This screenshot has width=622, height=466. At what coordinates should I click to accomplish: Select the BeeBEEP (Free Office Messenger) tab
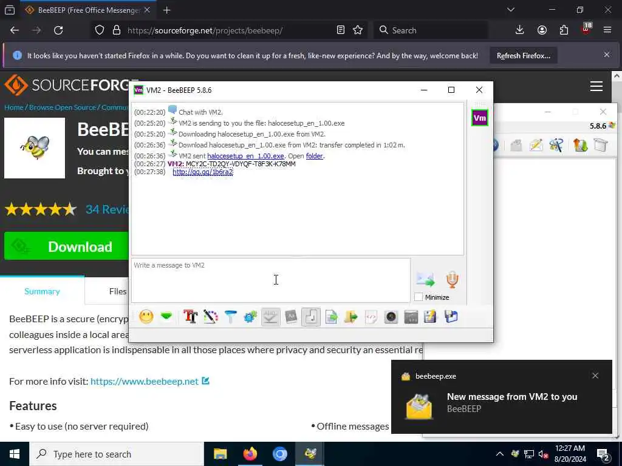[x=87, y=10]
